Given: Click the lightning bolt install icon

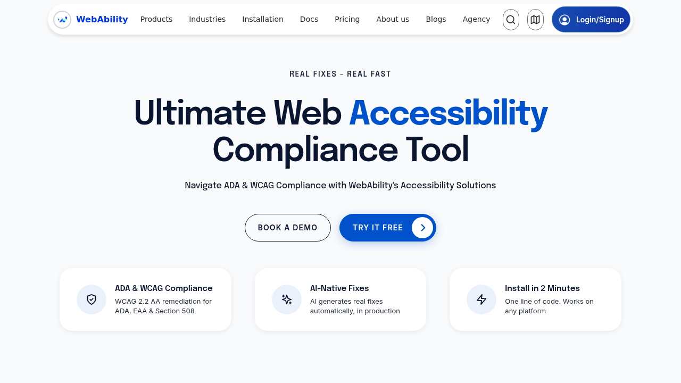Looking at the screenshot, I should click(x=481, y=299).
